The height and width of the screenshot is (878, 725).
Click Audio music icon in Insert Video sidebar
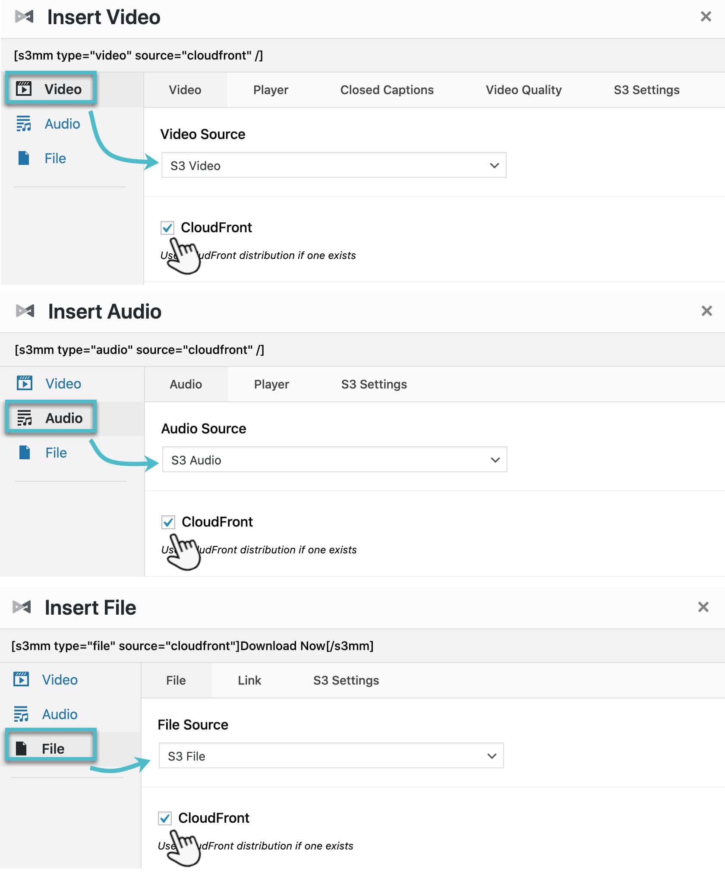click(x=24, y=124)
